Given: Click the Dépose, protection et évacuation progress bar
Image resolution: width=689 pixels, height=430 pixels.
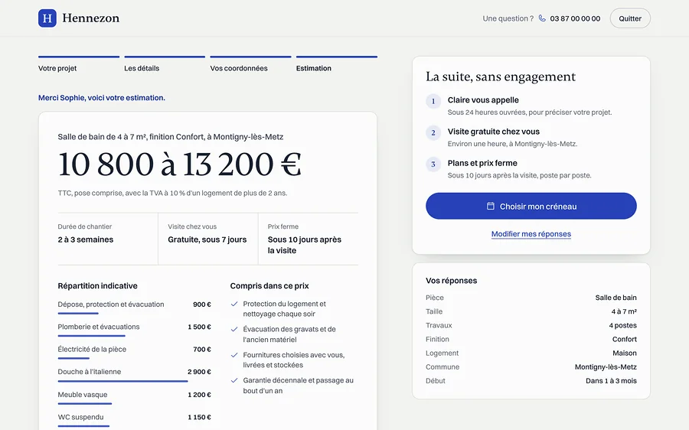Looking at the screenshot, I should [x=78, y=313].
